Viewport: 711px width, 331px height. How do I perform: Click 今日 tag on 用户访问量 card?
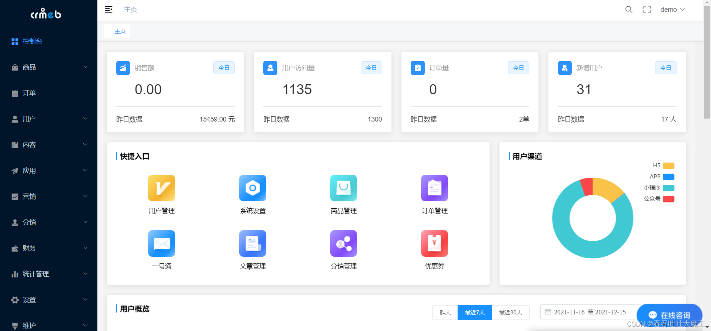pyautogui.click(x=371, y=68)
